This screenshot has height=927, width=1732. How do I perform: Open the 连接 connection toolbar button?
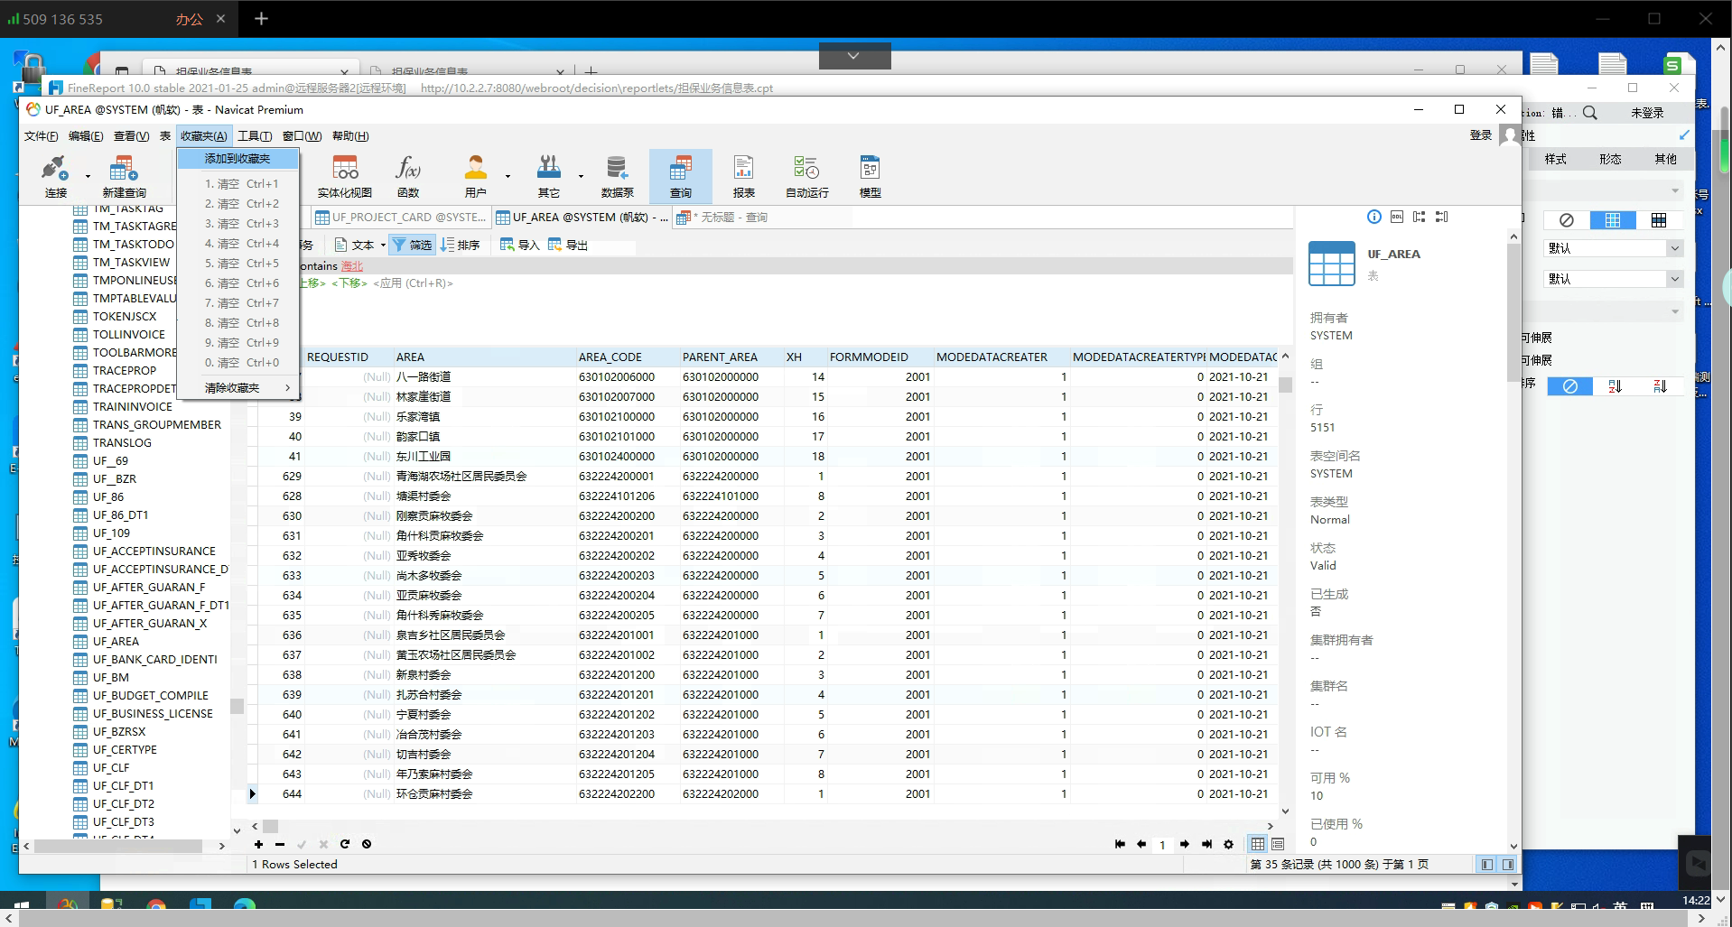55,176
